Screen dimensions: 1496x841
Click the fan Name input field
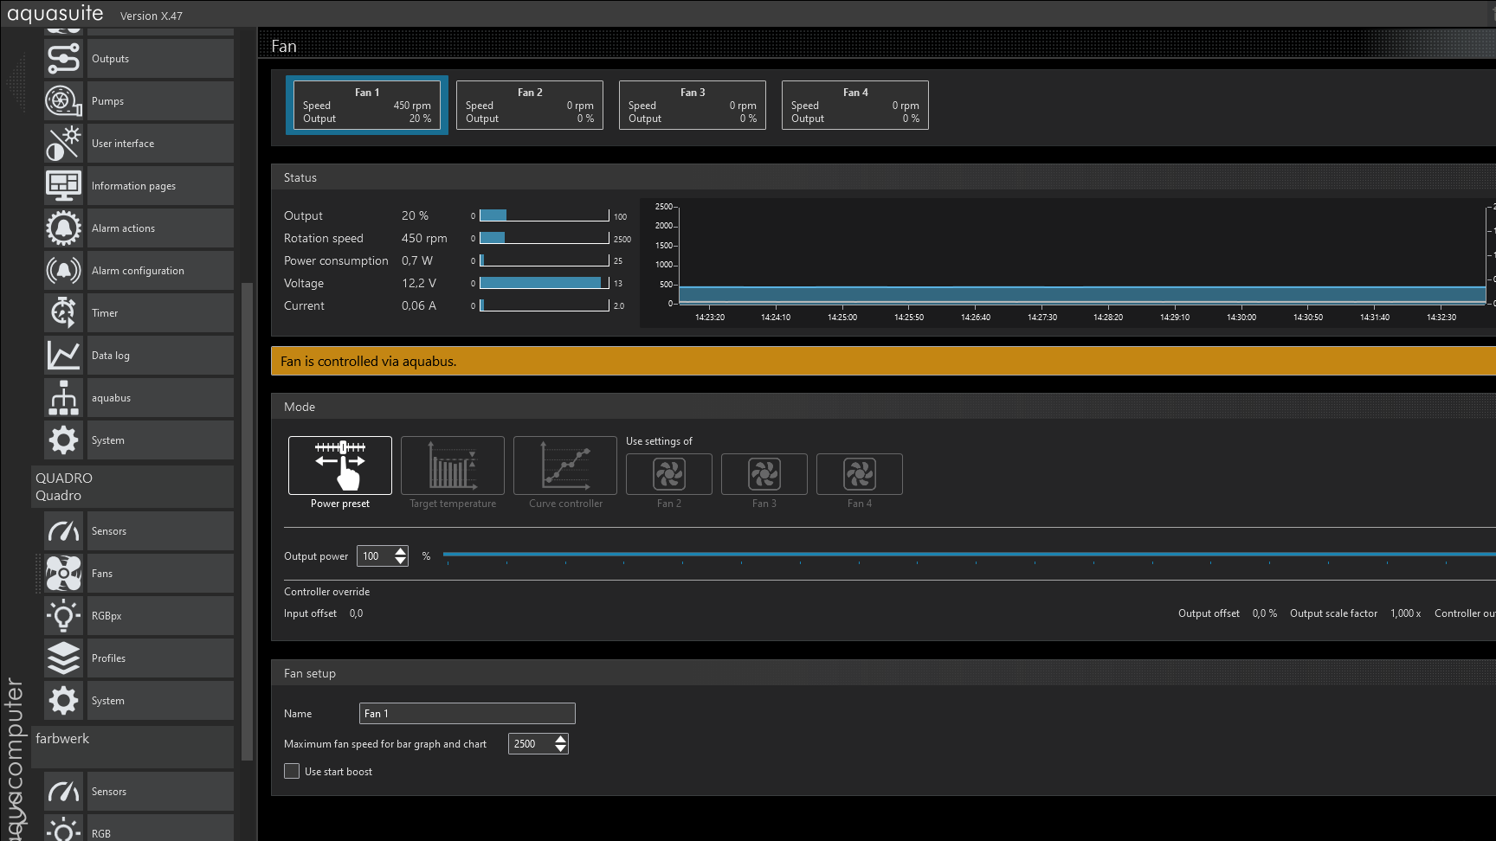click(x=467, y=714)
